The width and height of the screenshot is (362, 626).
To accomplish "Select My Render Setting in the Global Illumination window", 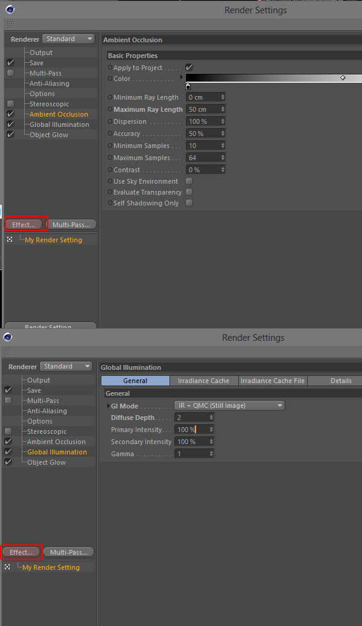I will point(51,567).
